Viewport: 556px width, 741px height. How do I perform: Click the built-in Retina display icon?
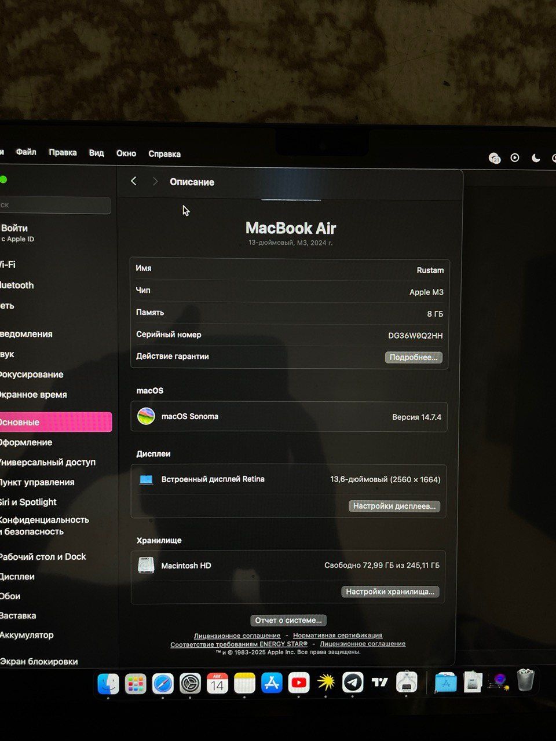(x=146, y=479)
